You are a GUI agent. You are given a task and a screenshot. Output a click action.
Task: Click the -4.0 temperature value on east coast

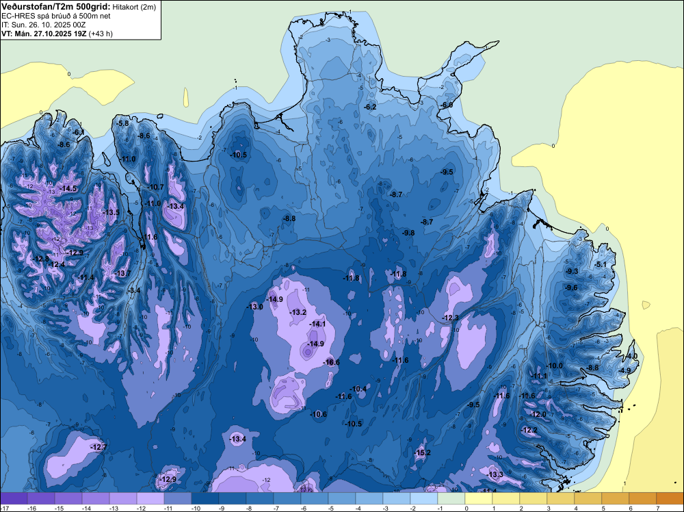(x=631, y=356)
